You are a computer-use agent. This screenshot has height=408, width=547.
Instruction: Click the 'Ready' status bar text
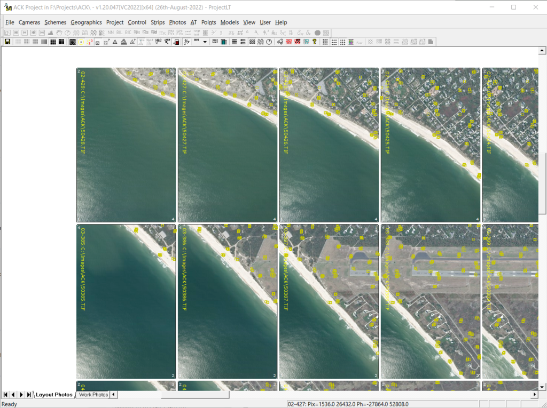(10, 404)
